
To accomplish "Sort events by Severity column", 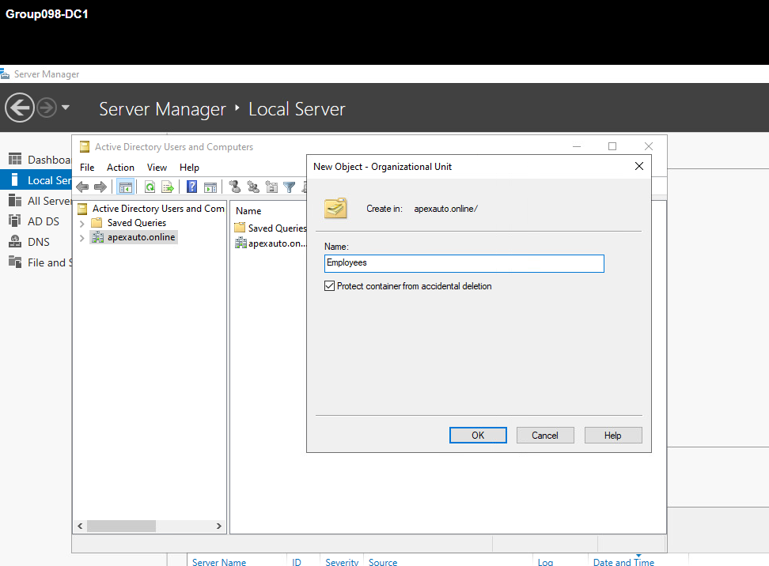I will [342, 562].
